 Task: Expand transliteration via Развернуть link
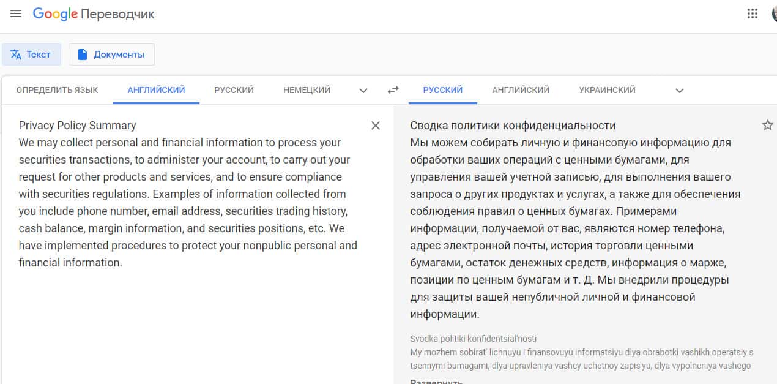coord(436,381)
